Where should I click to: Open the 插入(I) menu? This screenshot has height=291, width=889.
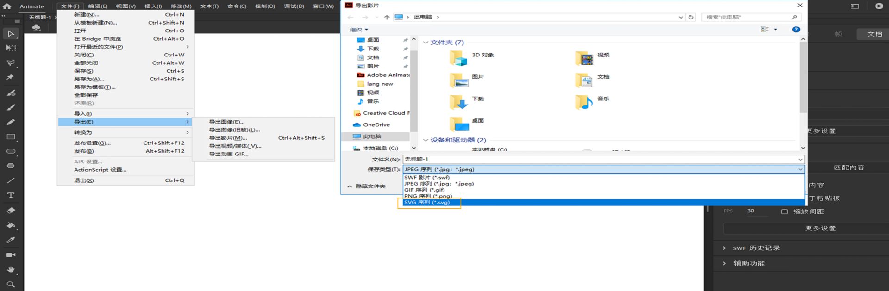click(x=153, y=6)
